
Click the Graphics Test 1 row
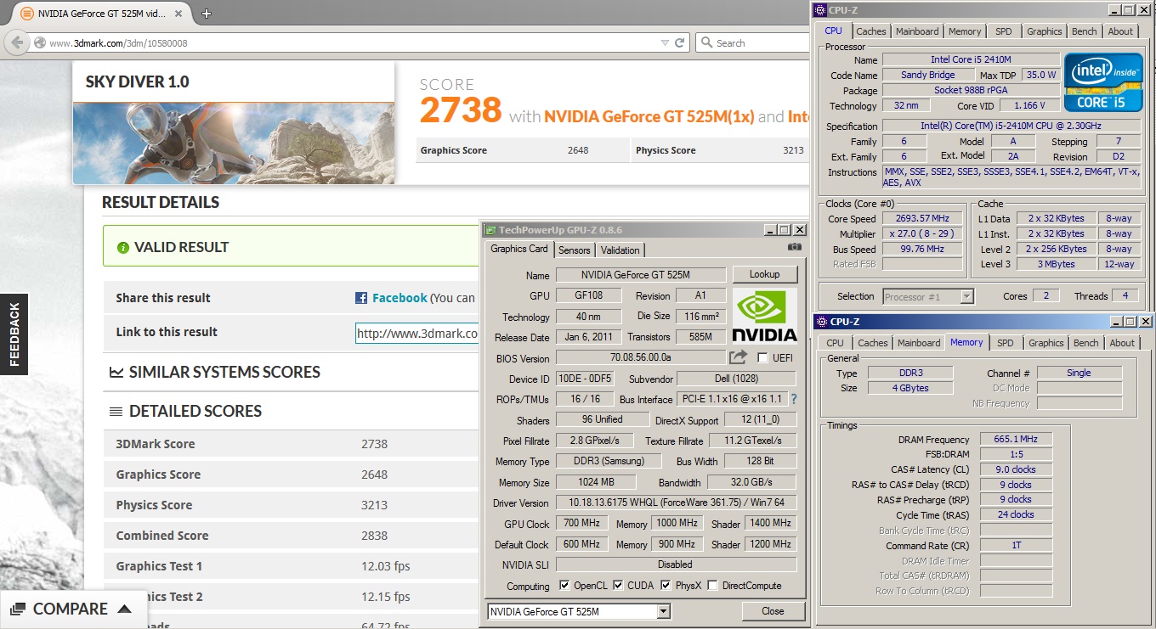click(291, 566)
